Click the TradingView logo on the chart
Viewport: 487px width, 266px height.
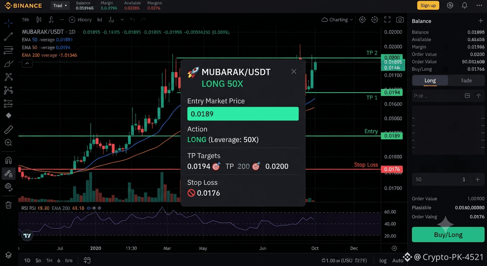pyautogui.click(x=27, y=236)
